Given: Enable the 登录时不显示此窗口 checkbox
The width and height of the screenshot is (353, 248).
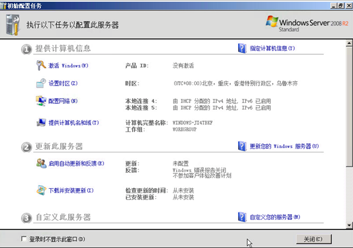Looking at the screenshot, I should (24, 239).
